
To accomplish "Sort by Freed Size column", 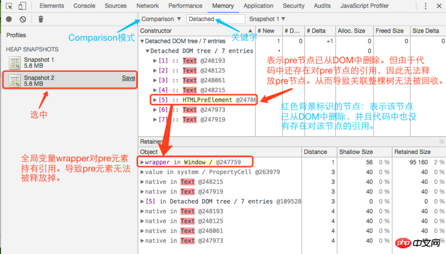I will (x=392, y=31).
